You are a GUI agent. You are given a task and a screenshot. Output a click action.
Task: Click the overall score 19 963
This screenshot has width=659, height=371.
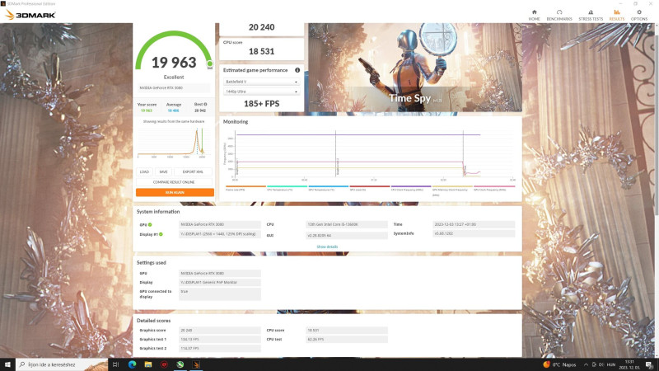pos(174,63)
